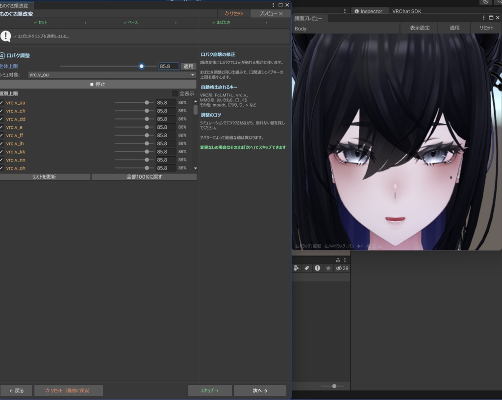Click the favorites star icon
Screen dimensions: 502x400
[328, 268]
